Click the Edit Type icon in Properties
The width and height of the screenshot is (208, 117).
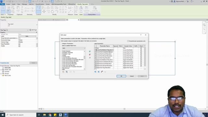[x=33, y=30]
